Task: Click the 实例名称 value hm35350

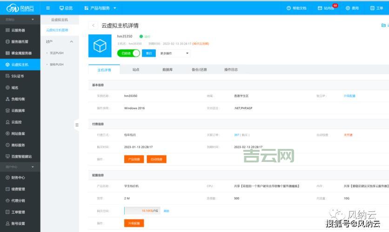Action: 131,96
